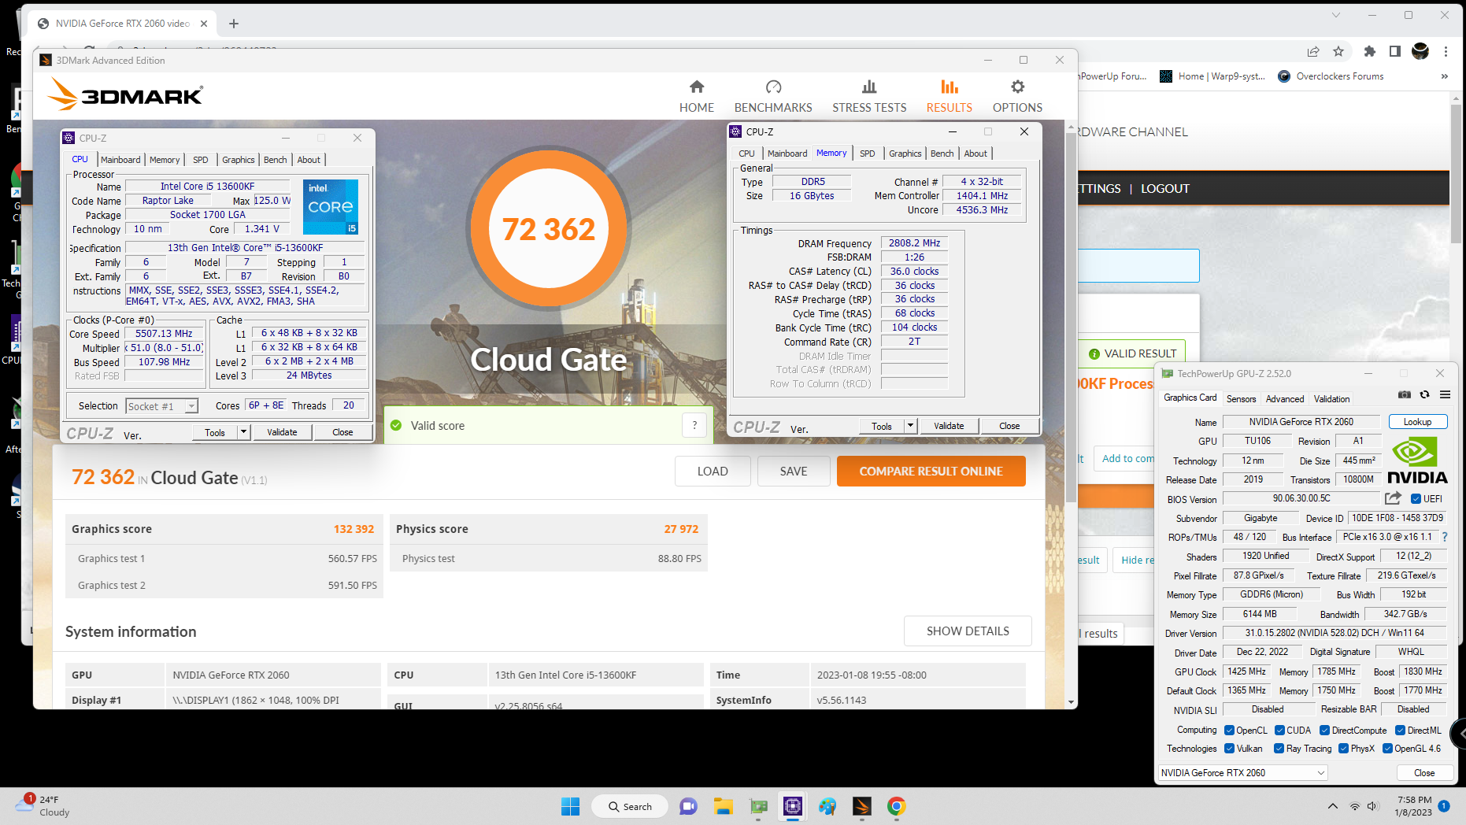
Task: Open Chrome icon on taskbar
Action: pyautogui.click(x=896, y=806)
